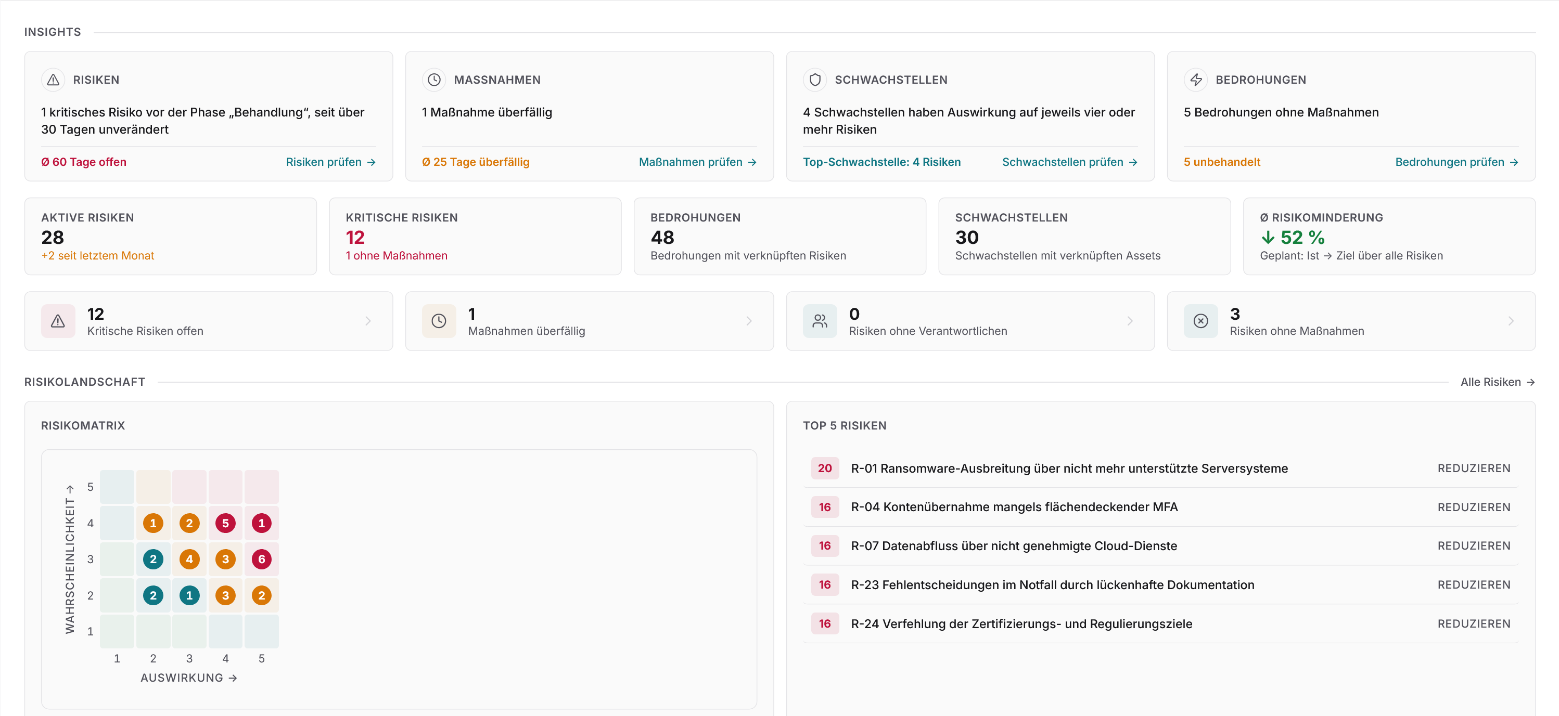Click the warning triangle icon beside RISIKEN heading
This screenshot has width=1559, height=716.
(x=53, y=80)
